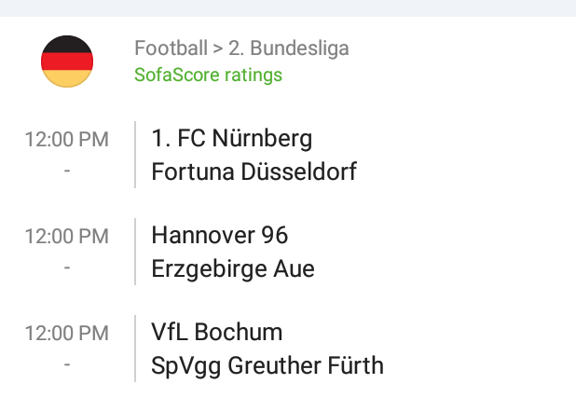Image resolution: width=576 pixels, height=411 pixels.
Task: Click the vertical divider beside VfL Bochum
Action: [x=135, y=349]
